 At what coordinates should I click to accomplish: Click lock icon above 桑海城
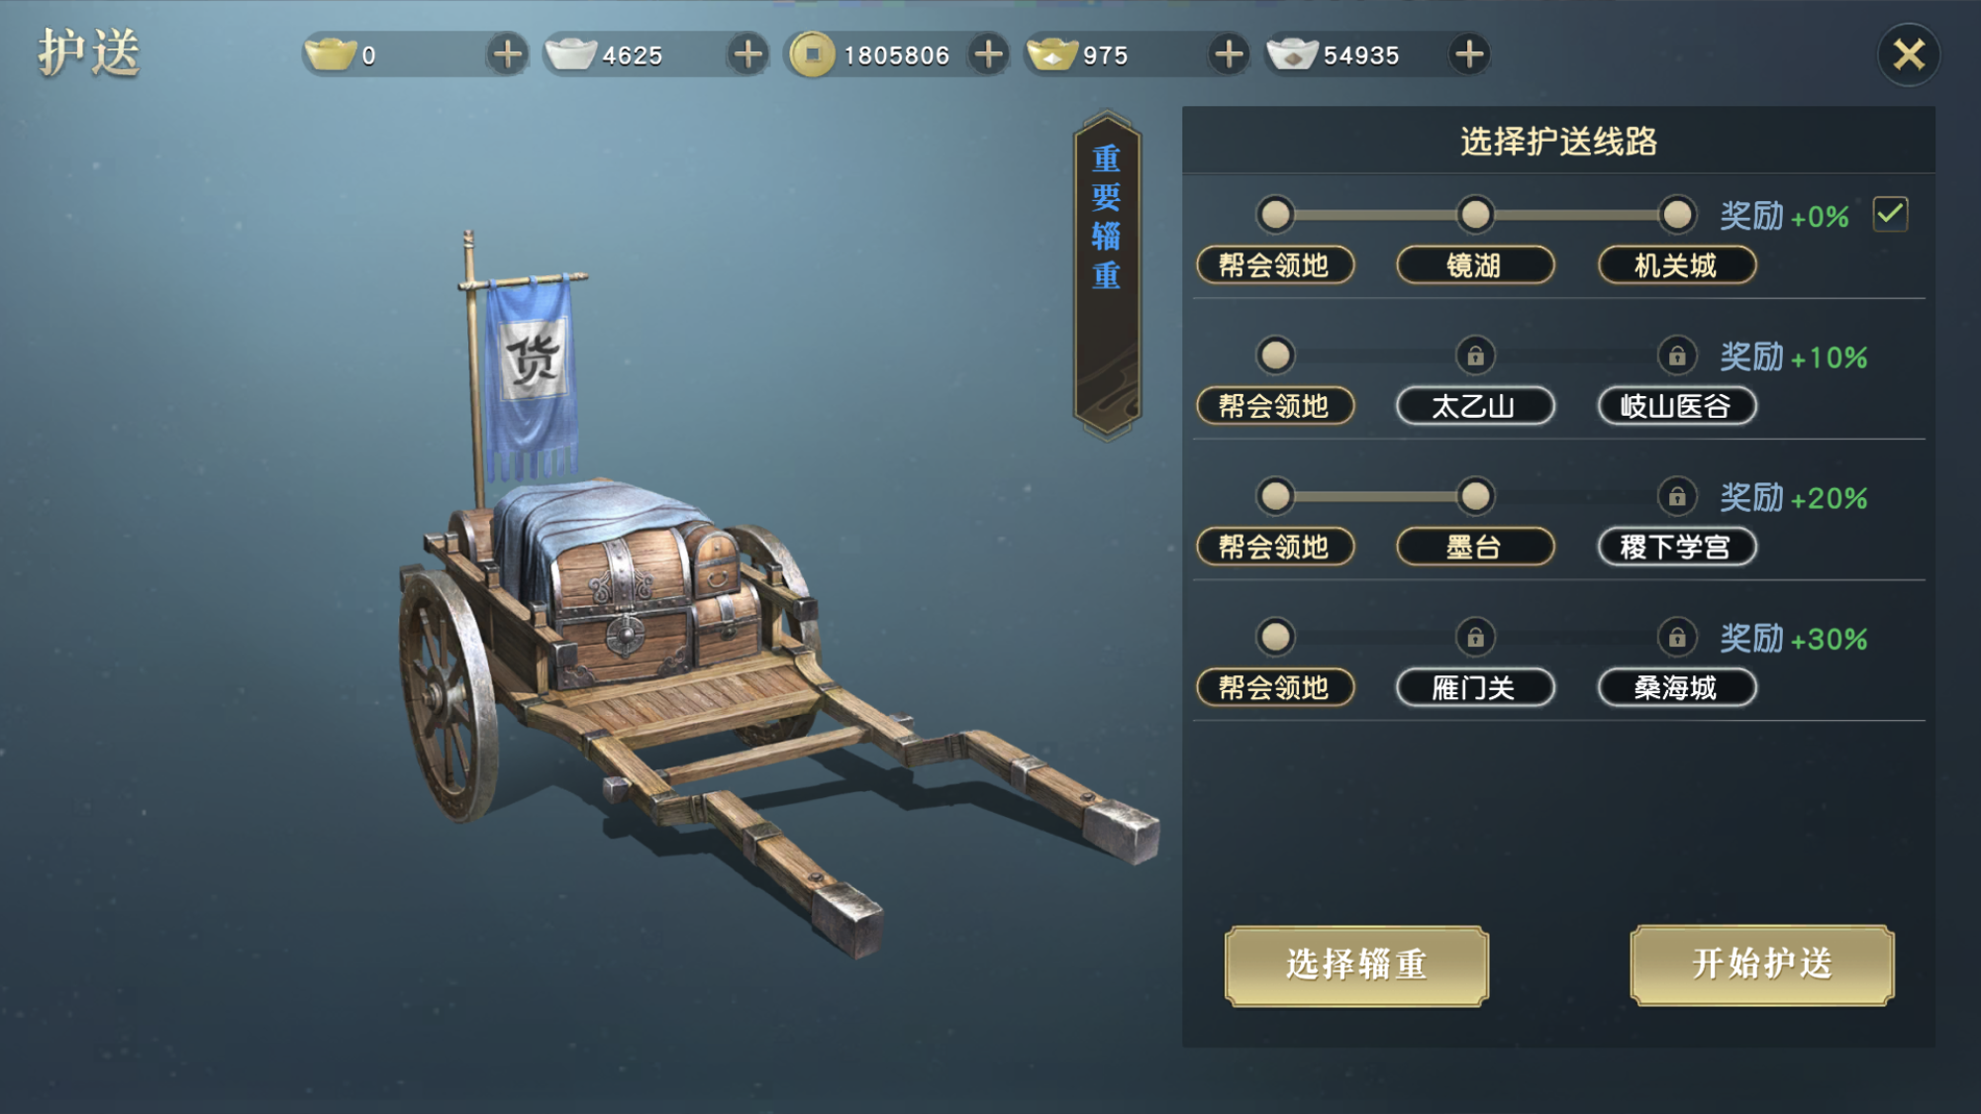point(1677,637)
